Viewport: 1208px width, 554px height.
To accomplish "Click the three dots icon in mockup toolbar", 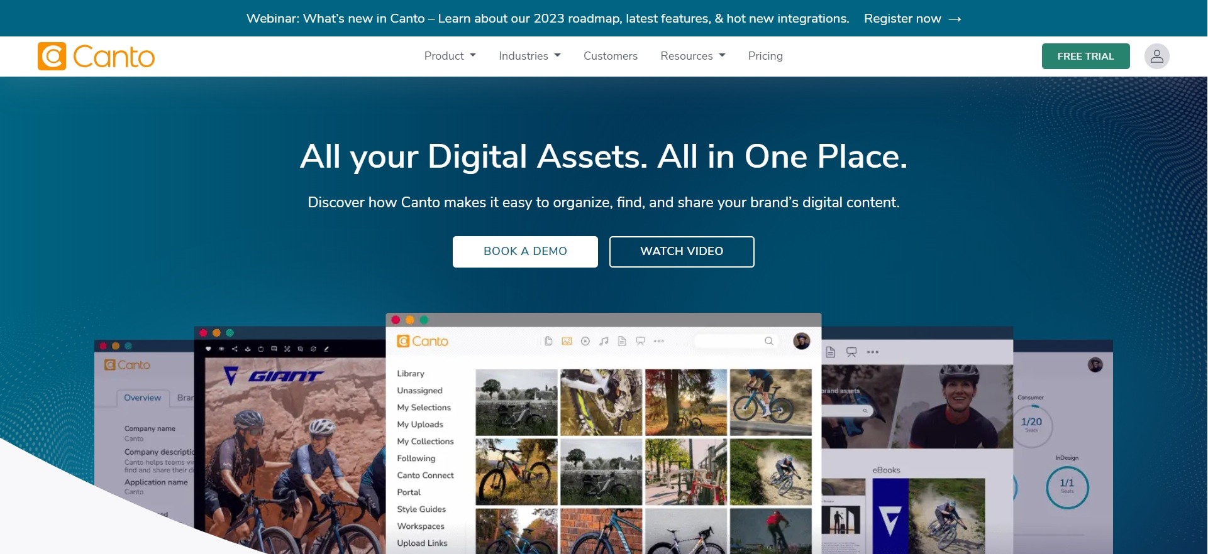I will coord(658,341).
